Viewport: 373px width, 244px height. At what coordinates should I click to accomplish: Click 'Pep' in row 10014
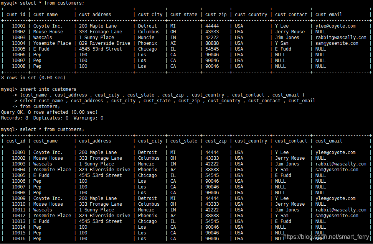[x=37, y=227]
